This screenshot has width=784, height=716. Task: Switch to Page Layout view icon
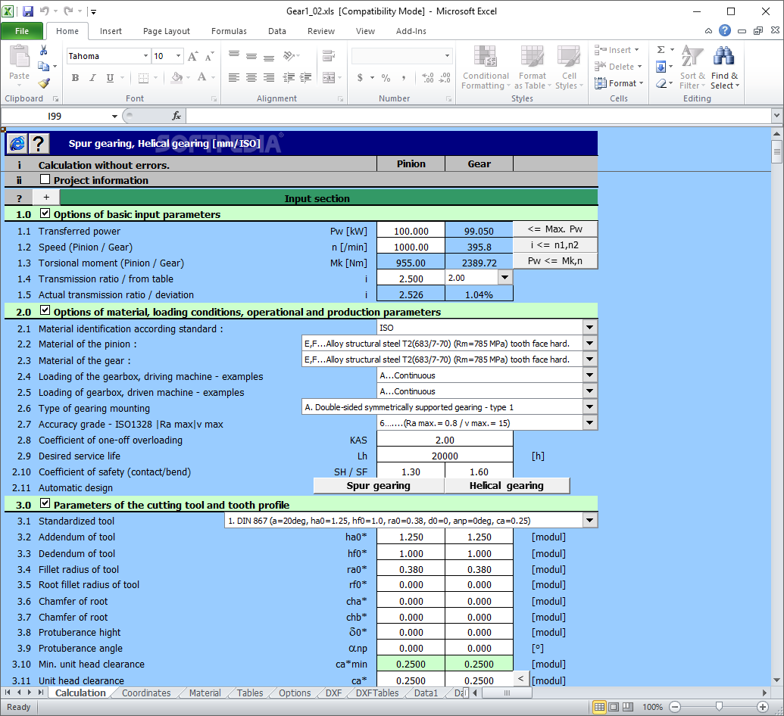click(614, 707)
